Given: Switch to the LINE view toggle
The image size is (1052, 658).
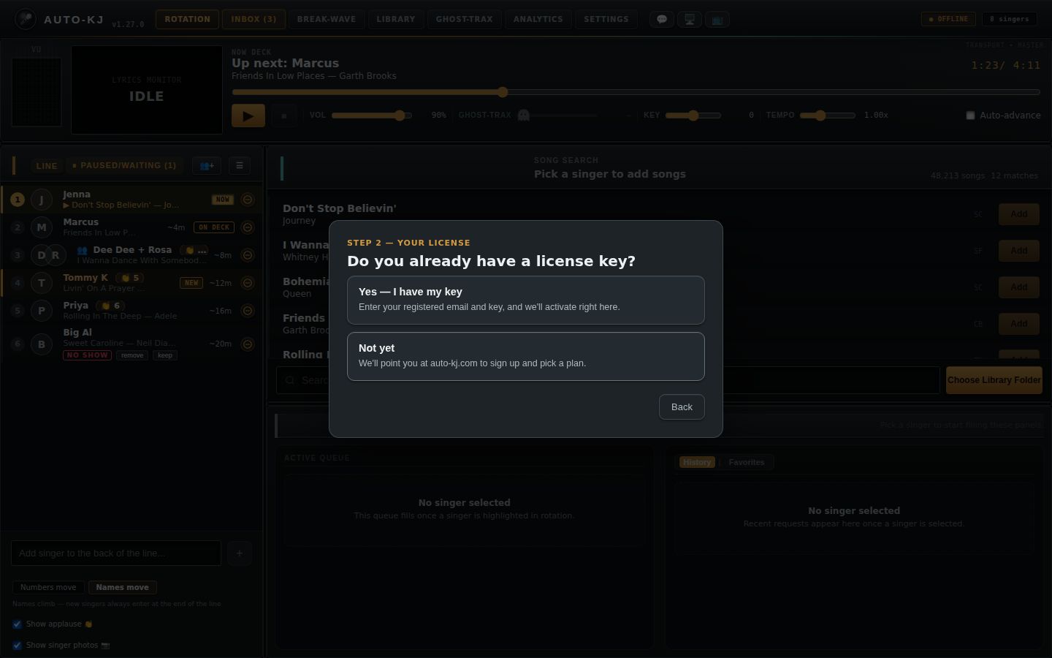Looking at the screenshot, I should click(x=47, y=166).
